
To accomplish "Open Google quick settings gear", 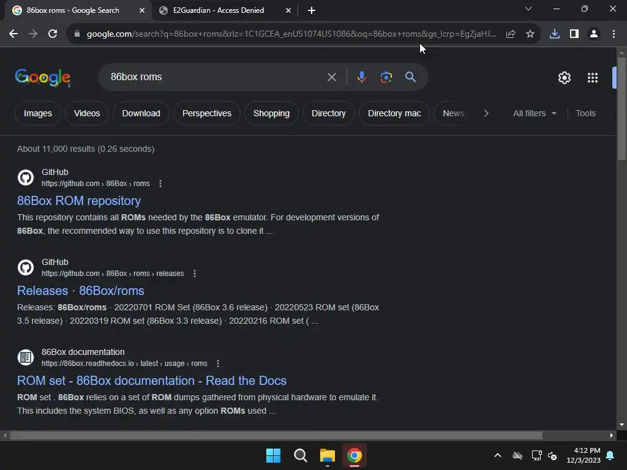I will click(564, 78).
